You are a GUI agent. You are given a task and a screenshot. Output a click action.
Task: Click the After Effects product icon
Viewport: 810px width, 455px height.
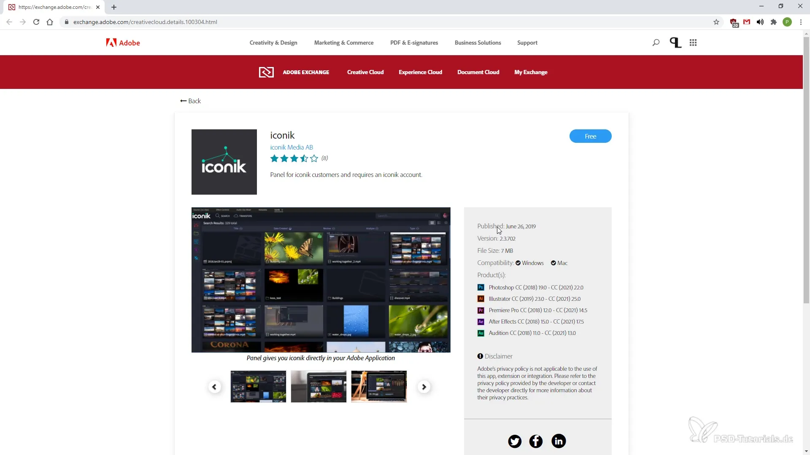click(x=481, y=321)
